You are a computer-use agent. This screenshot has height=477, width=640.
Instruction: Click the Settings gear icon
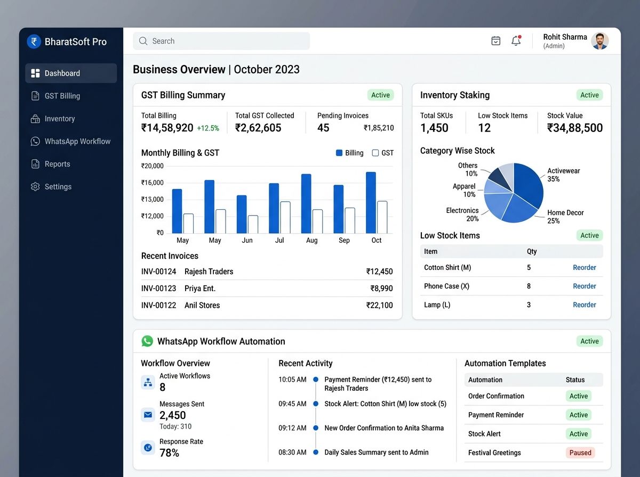click(x=35, y=187)
